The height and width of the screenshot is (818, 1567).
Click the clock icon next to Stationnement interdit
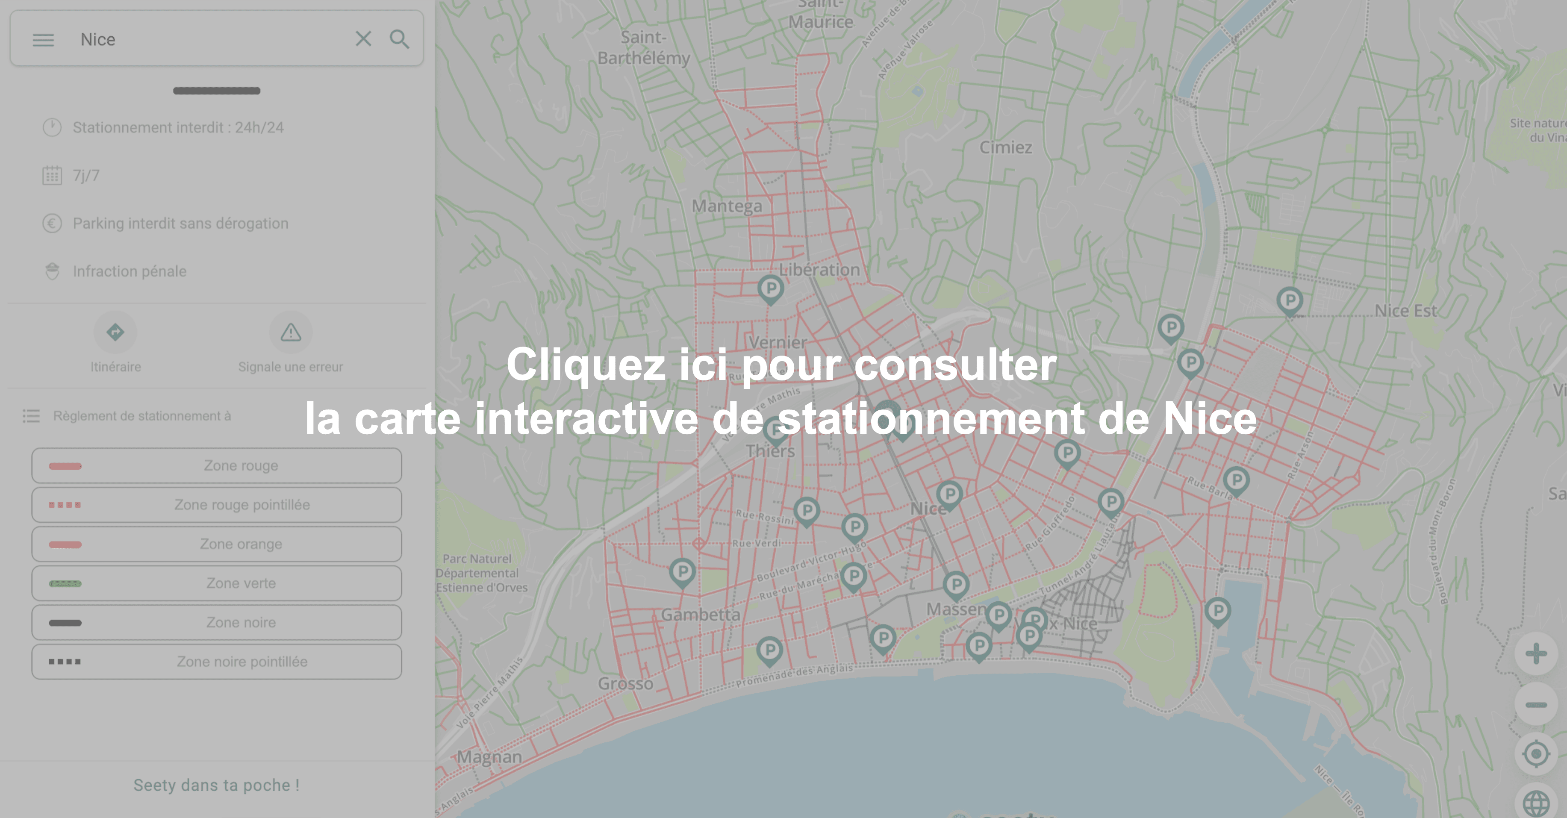point(52,127)
